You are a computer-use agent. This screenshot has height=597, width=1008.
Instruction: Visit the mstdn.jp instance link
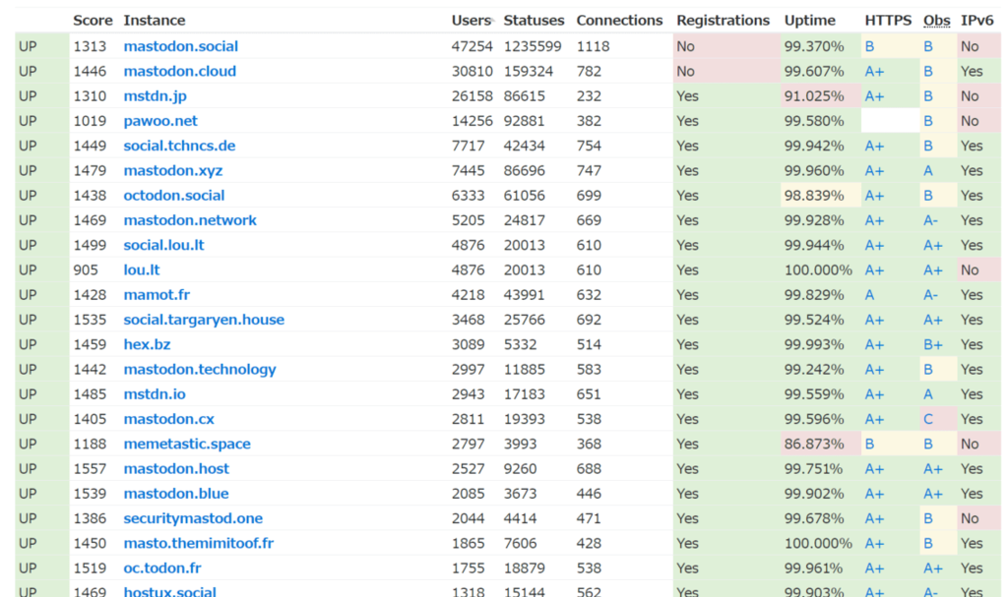tap(155, 96)
